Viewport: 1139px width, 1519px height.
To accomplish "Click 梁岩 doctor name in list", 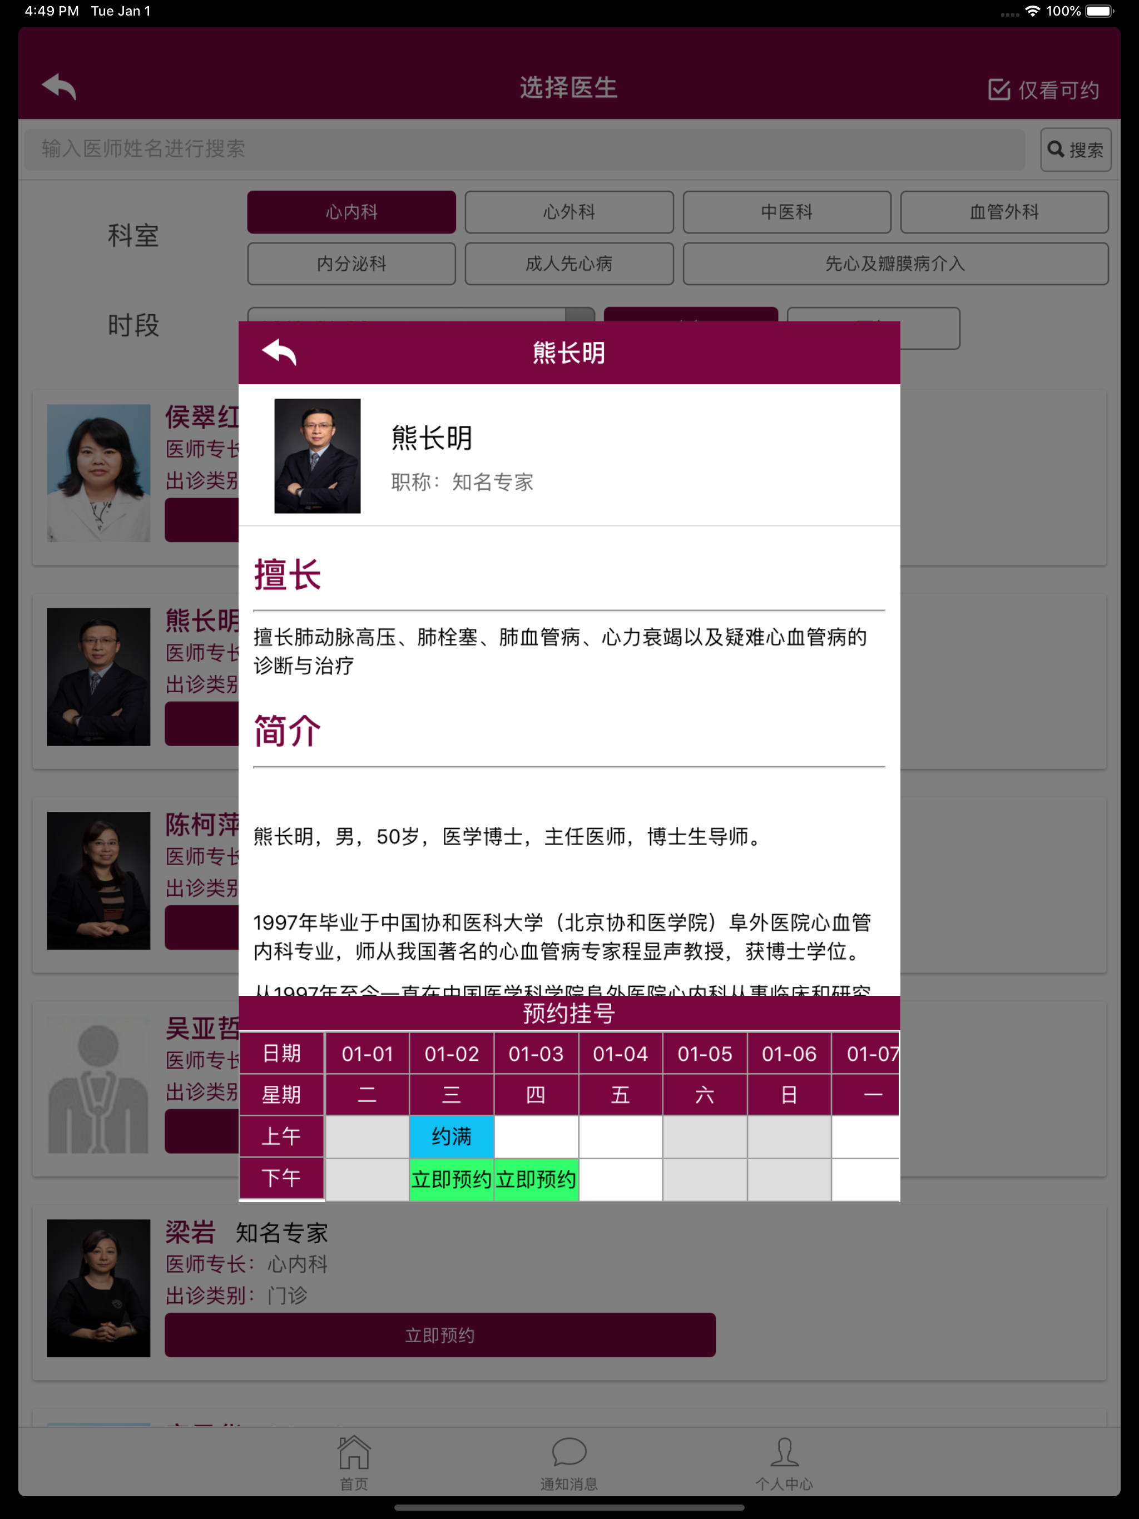I will pos(190,1233).
